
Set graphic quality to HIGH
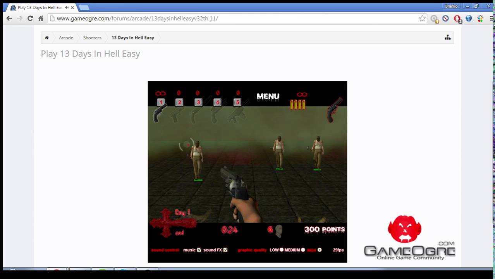point(320,250)
